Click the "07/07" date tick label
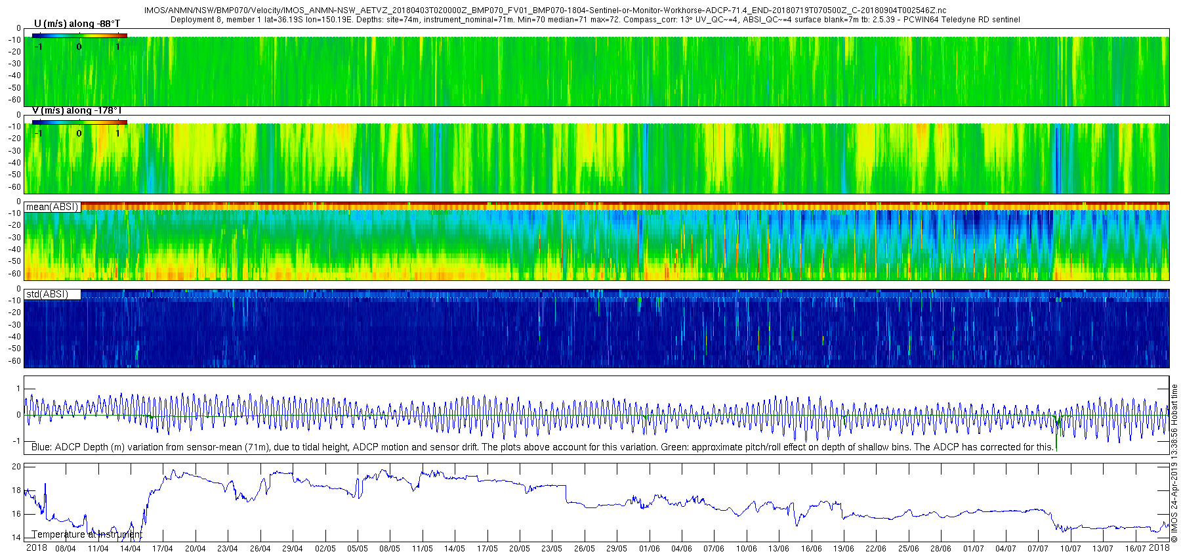 pos(1039,549)
